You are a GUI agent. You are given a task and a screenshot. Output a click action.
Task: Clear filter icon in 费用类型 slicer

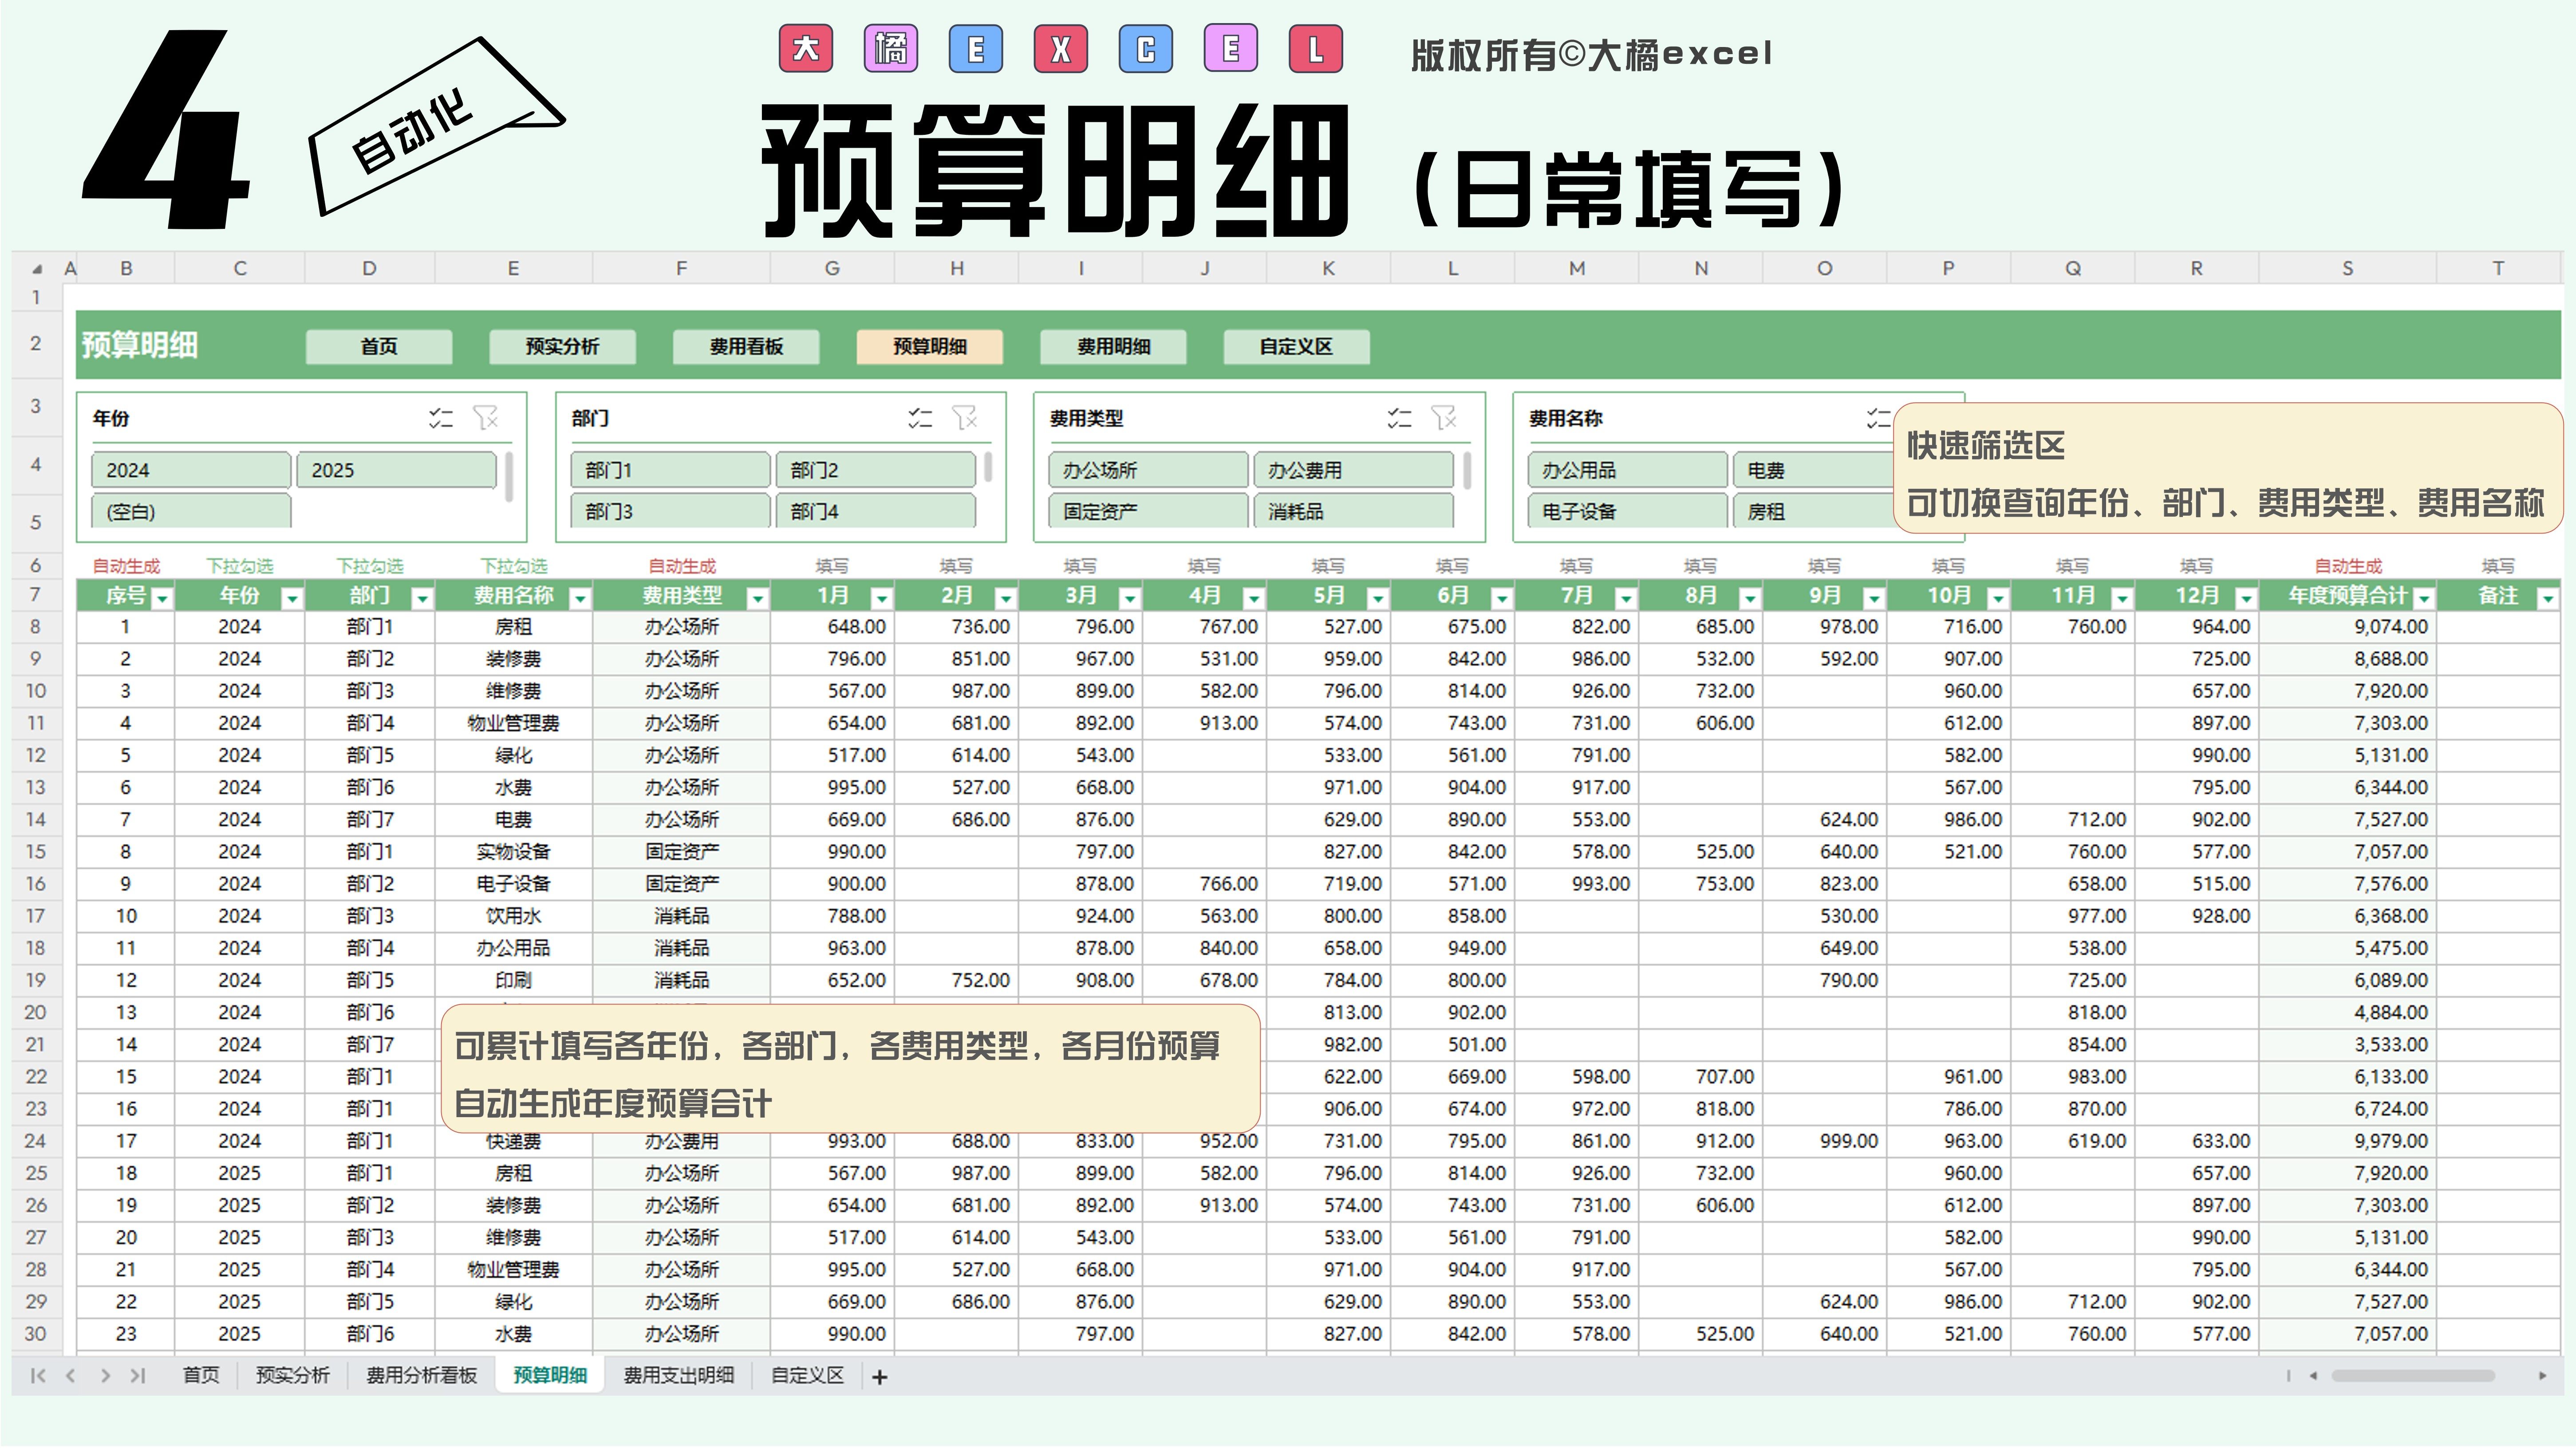(1444, 418)
